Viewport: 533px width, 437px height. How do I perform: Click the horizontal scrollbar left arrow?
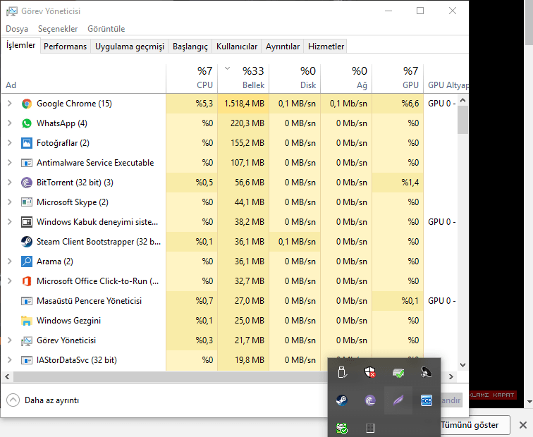pyautogui.click(x=7, y=376)
